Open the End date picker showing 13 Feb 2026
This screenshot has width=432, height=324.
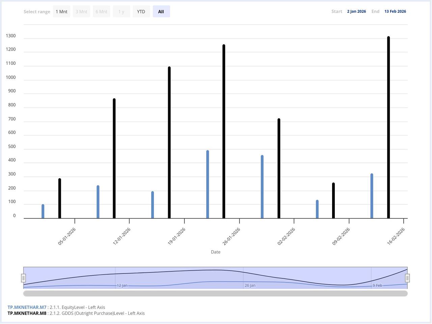(395, 11)
